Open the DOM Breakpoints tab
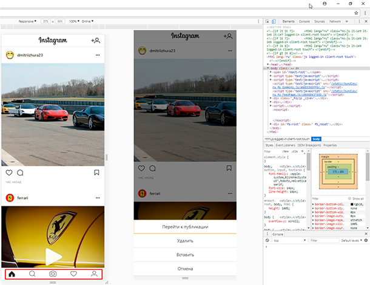This screenshot has height=285, width=370. click(x=309, y=145)
